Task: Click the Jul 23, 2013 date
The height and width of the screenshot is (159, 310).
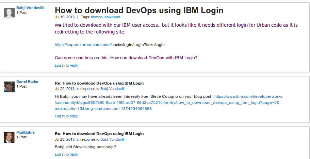Action: [65, 139]
